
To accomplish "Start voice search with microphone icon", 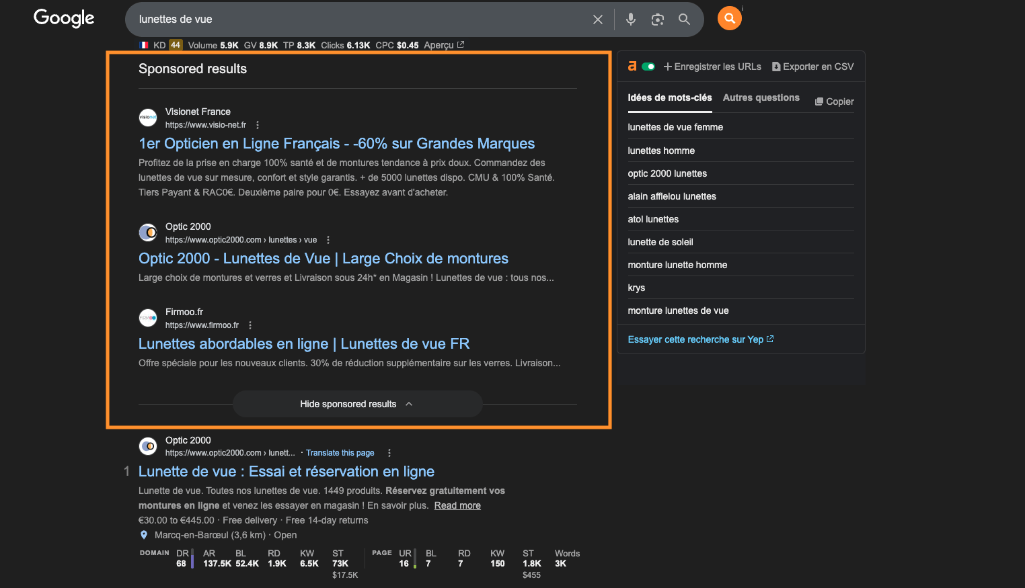I will coord(630,19).
